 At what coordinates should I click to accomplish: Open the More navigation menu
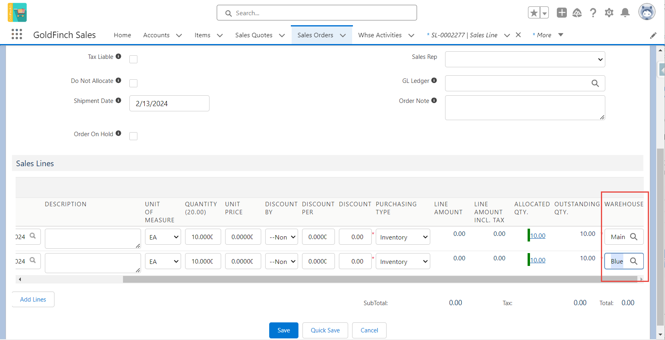click(548, 35)
